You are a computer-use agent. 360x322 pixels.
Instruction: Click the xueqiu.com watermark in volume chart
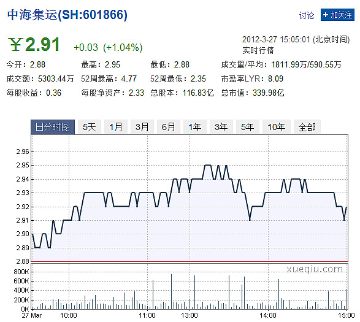tap(315, 269)
